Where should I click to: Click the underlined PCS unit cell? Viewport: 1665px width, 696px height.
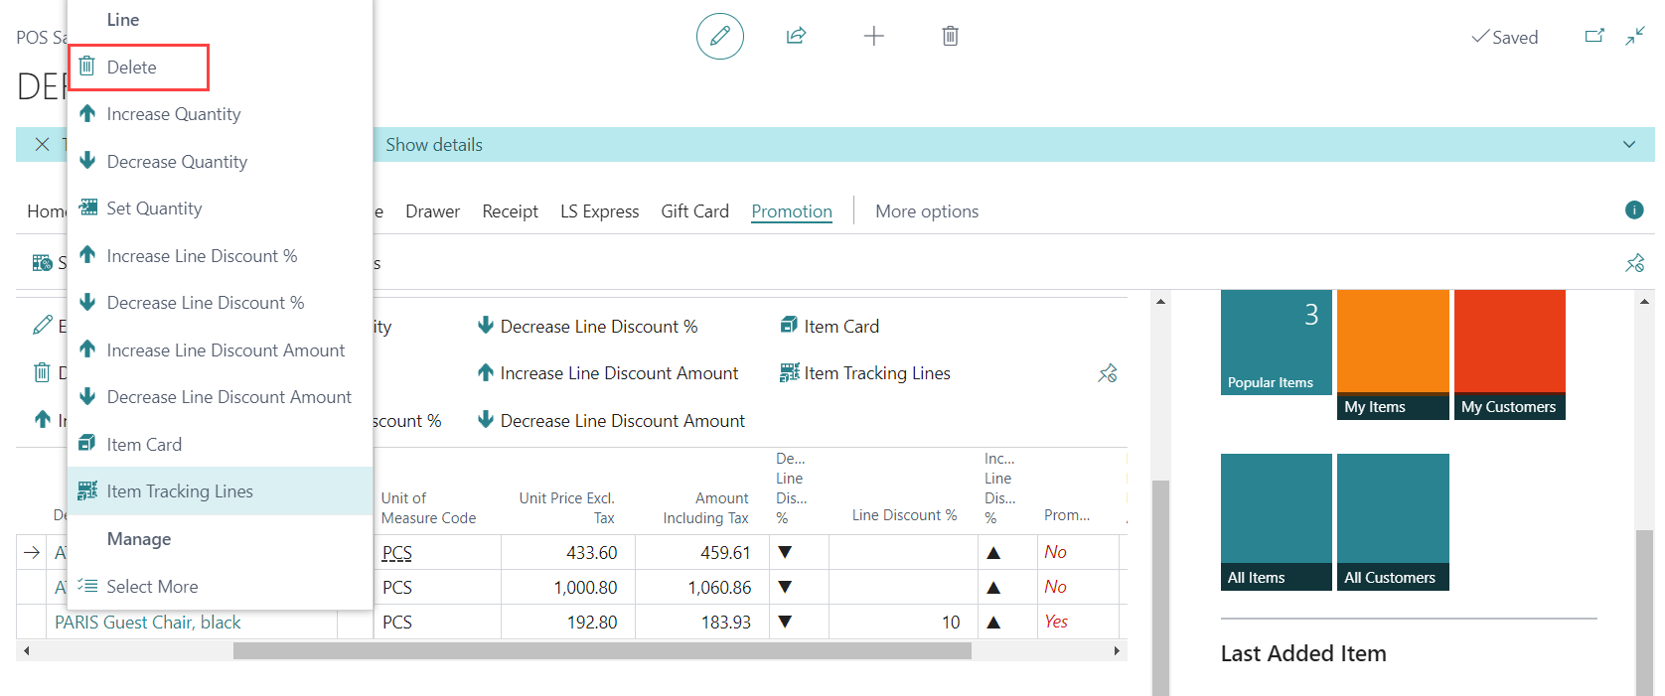397,553
